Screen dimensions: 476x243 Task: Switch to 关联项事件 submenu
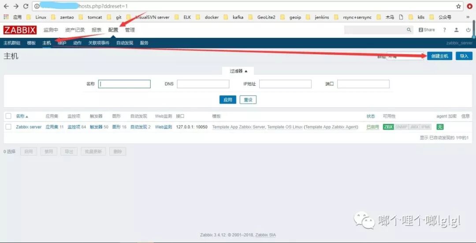click(99, 43)
